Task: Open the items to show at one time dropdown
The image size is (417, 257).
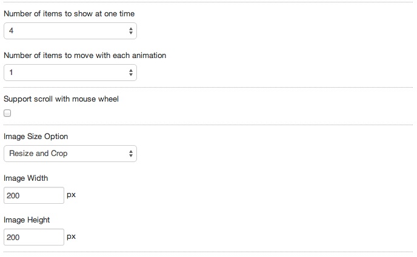Action: [x=70, y=30]
